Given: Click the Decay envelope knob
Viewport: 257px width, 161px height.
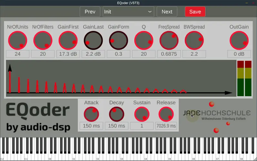Looking at the screenshot, I should coord(117,114).
